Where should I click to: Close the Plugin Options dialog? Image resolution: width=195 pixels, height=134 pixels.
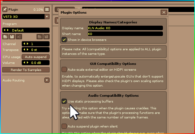[x=164, y=12]
